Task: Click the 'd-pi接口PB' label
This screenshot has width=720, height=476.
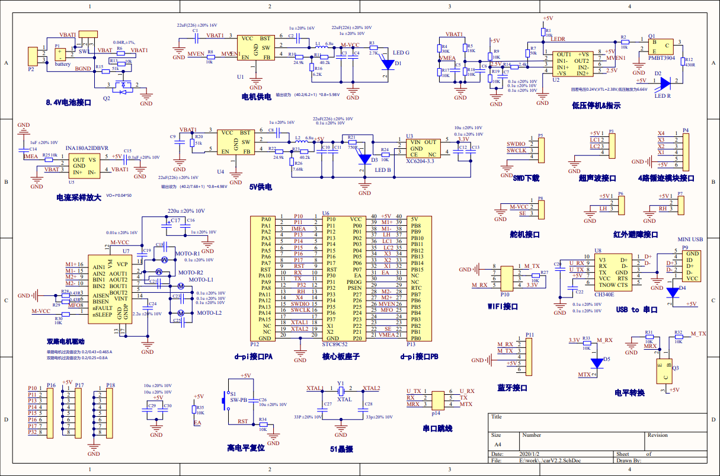Action: click(419, 356)
